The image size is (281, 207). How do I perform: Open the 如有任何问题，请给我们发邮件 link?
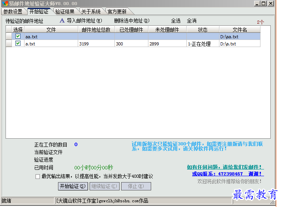[225, 167]
